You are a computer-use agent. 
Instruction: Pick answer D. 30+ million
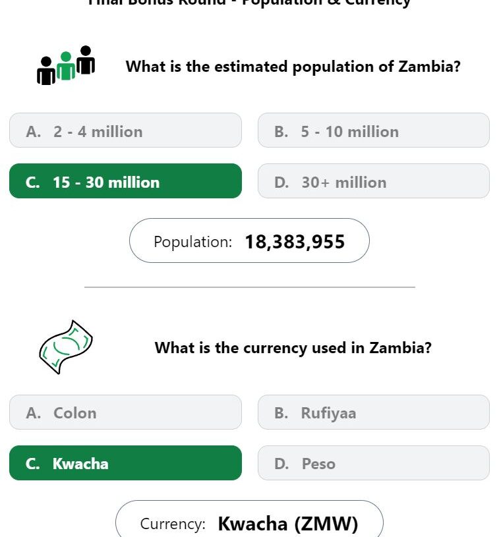374,181
